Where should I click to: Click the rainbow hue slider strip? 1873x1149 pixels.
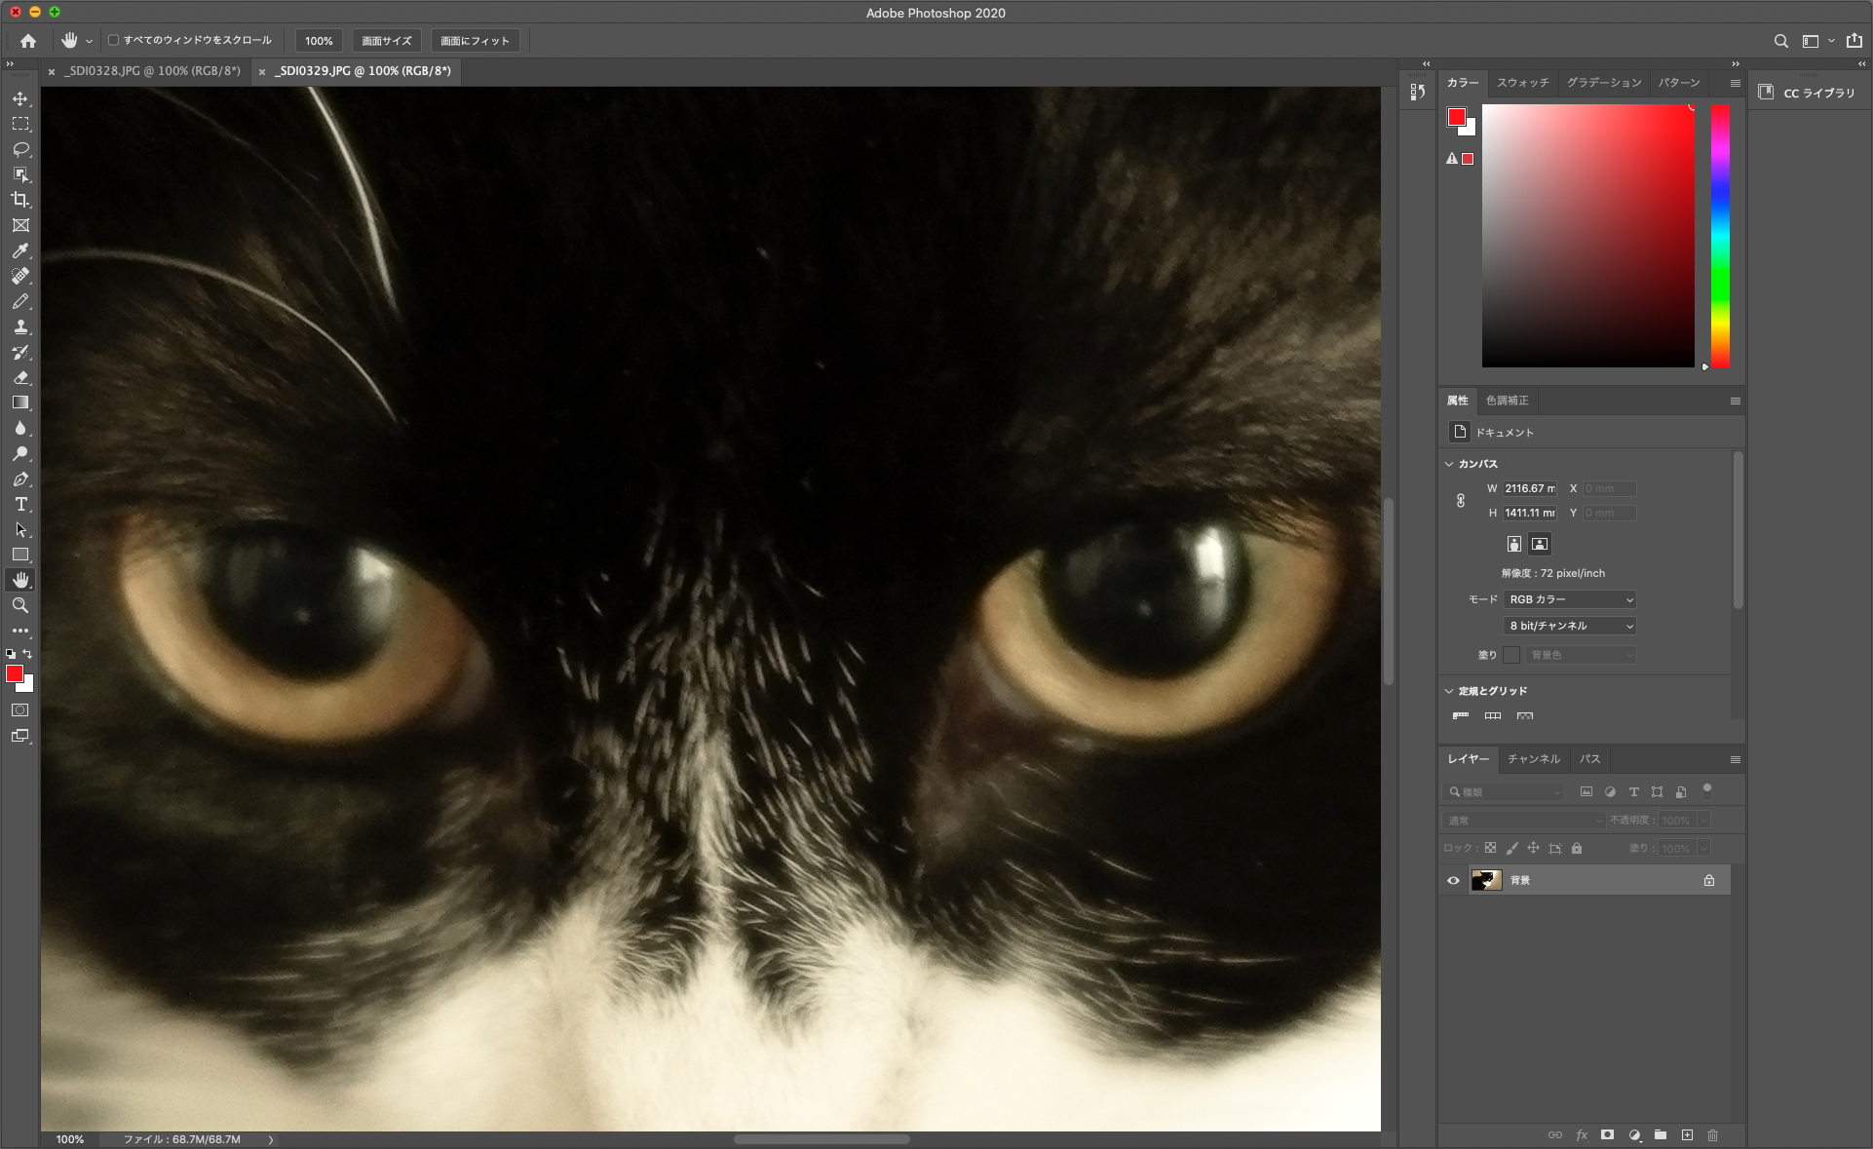(1720, 236)
